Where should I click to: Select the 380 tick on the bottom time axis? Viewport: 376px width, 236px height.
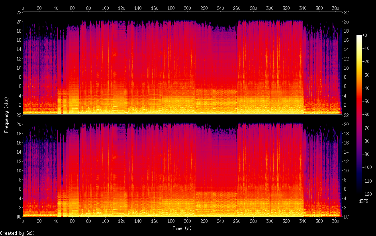(x=335, y=221)
